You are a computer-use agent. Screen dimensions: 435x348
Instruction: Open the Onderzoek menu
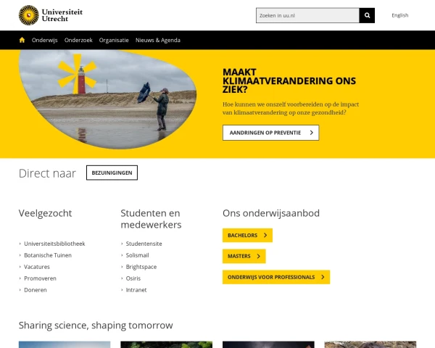tap(78, 41)
